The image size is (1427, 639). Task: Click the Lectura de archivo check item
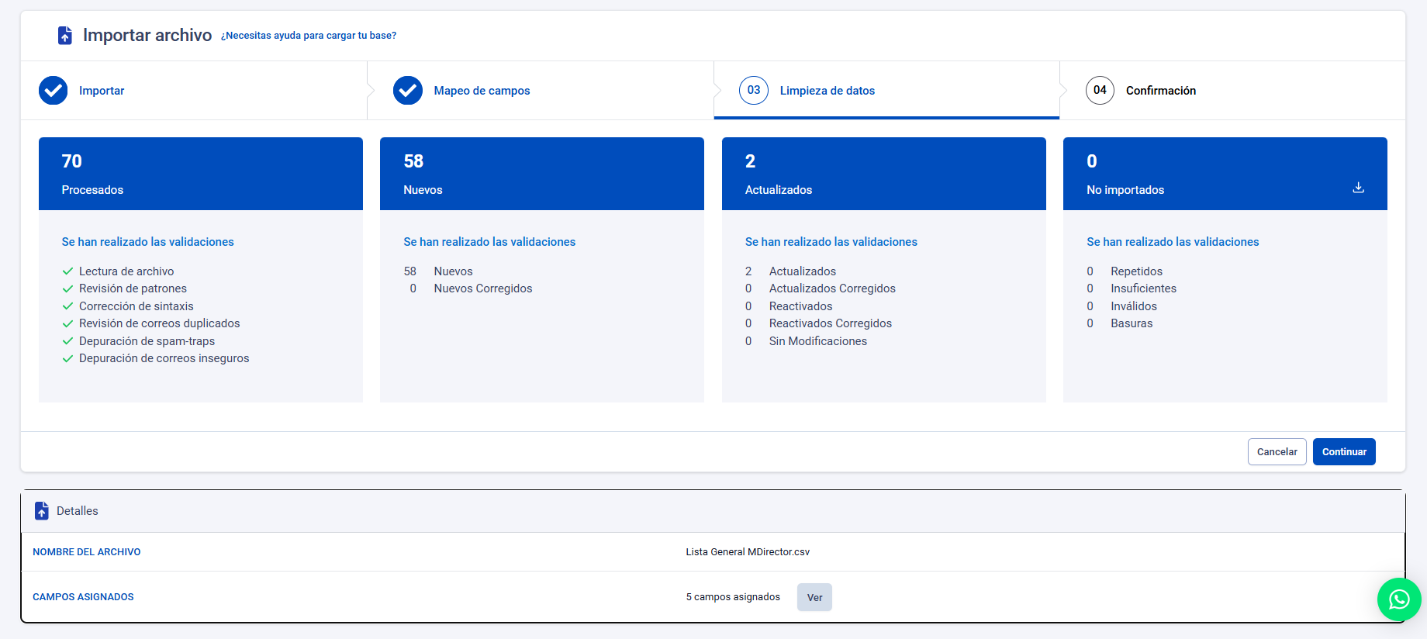pyautogui.click(x=126, y=271)
